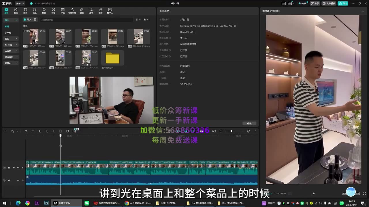
Task: Toggle solo S on main video track
Action: point(23,168)
